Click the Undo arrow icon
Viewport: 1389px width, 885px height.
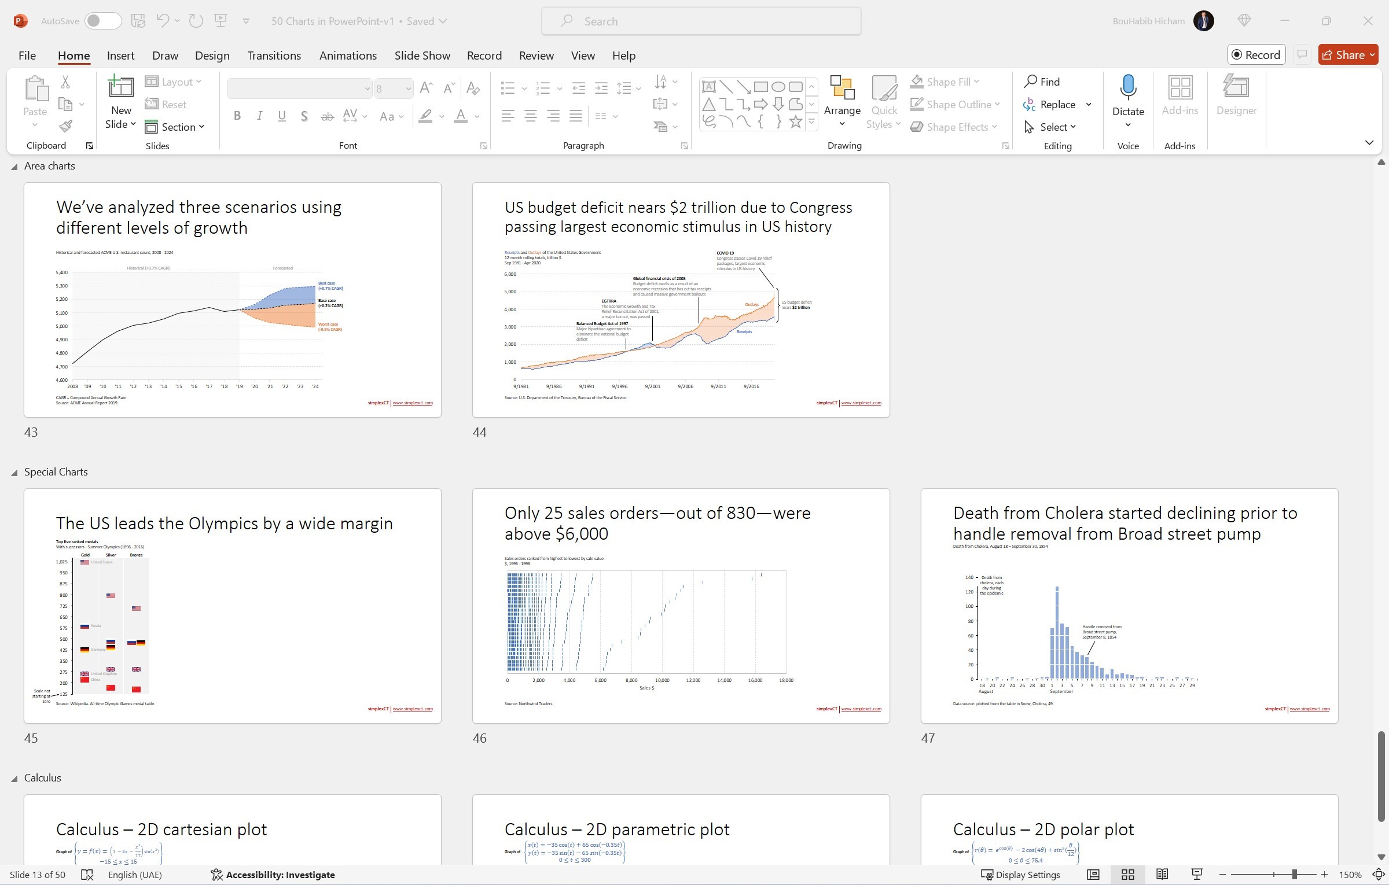click(x=163, y=21)
